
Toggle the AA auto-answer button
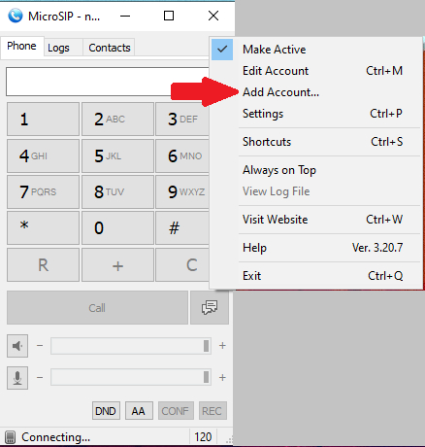coord(139,411)
